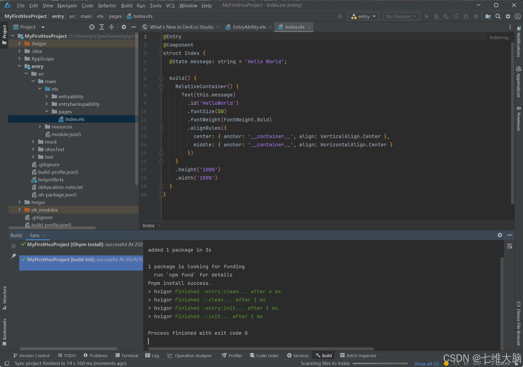Open the VCS menu
This screenshot has height=367, width=523.
pyautogui.click(x=170, y=6)
